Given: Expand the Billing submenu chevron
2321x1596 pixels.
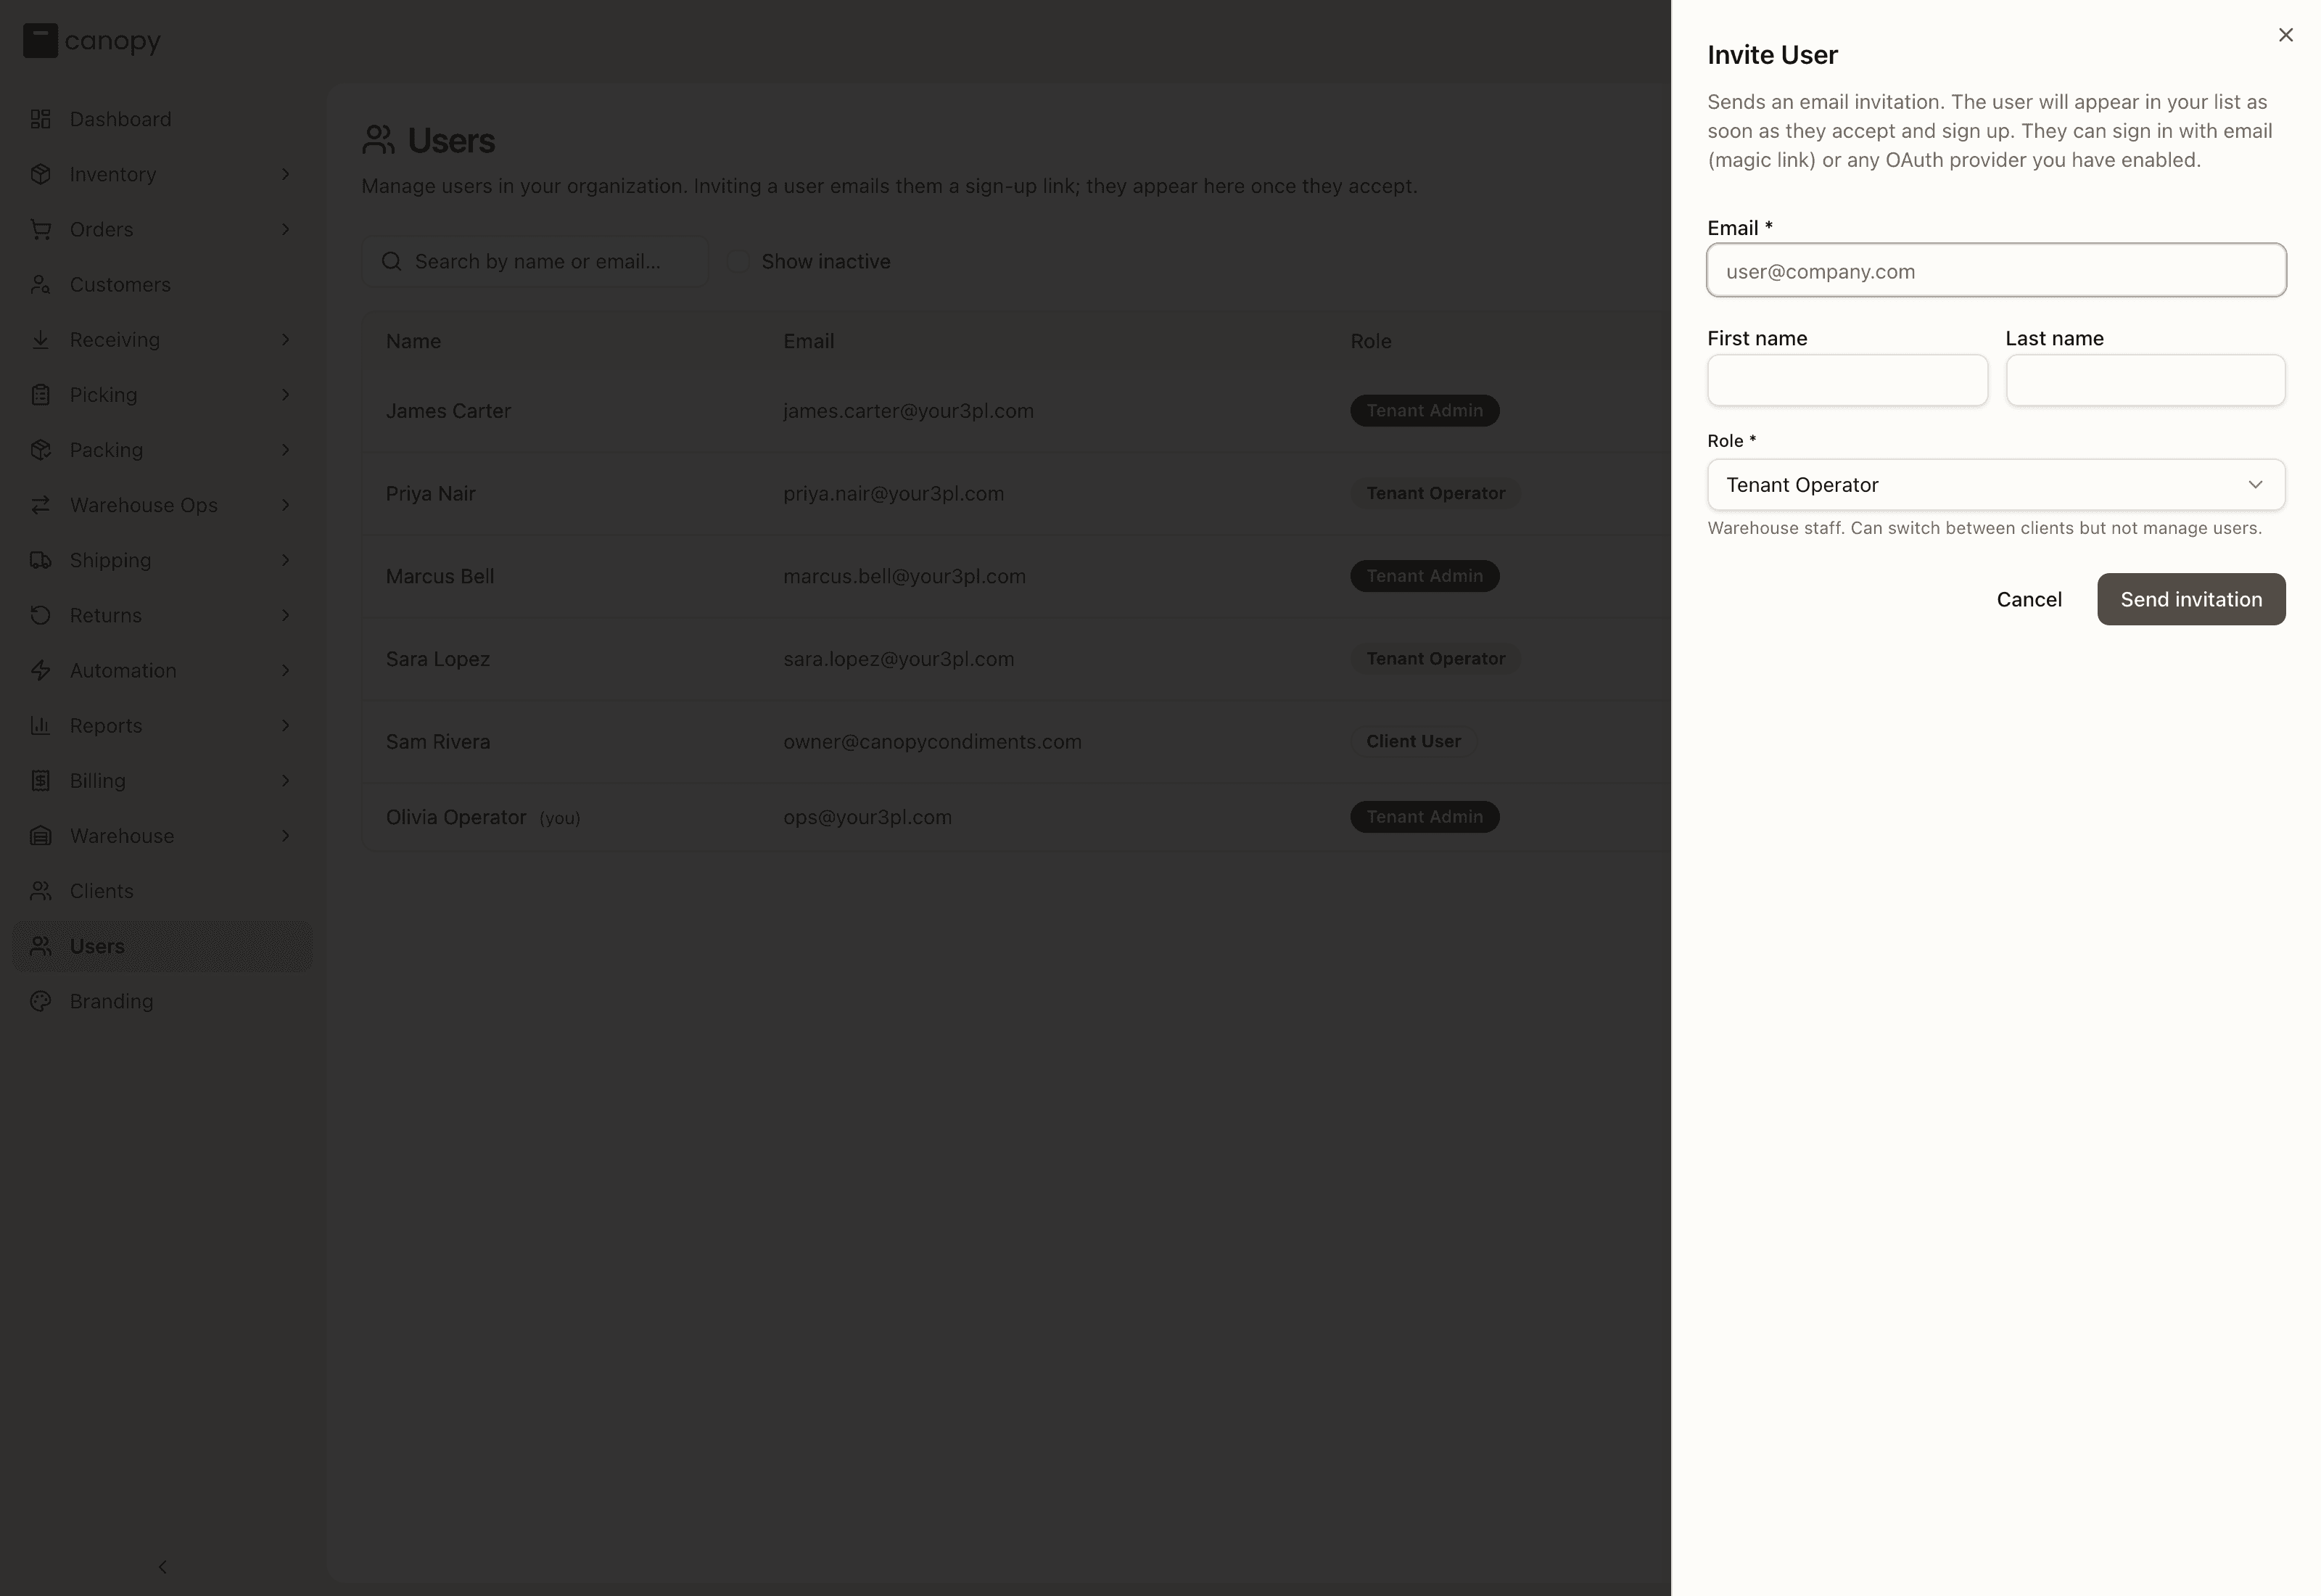Looking at the screenshot, I should (x=286, y=781).
